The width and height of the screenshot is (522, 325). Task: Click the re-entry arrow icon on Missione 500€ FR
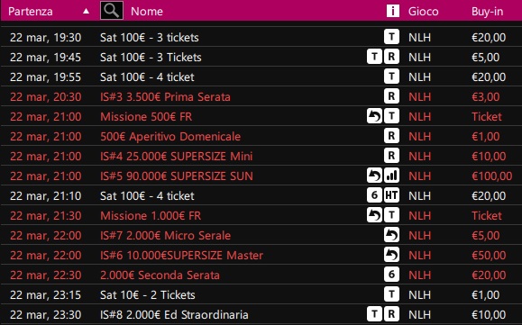374,116
